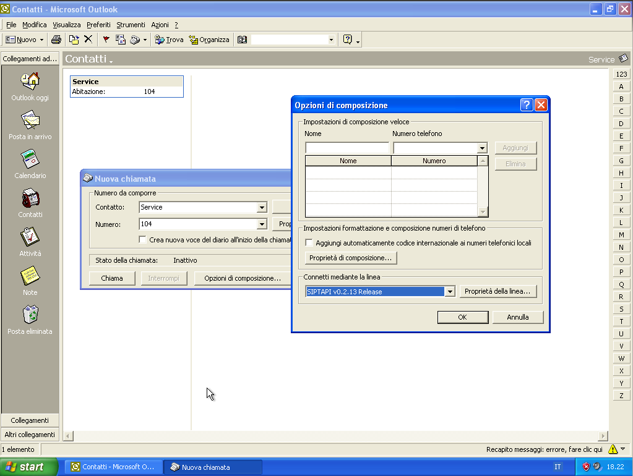Click the find-a-contact toolbar input field
The image size is (633, 476).
pos(290,40)
